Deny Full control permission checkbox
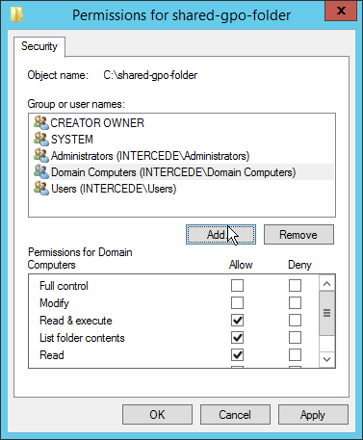Screen dimensions: 363x440 point(295,285)
